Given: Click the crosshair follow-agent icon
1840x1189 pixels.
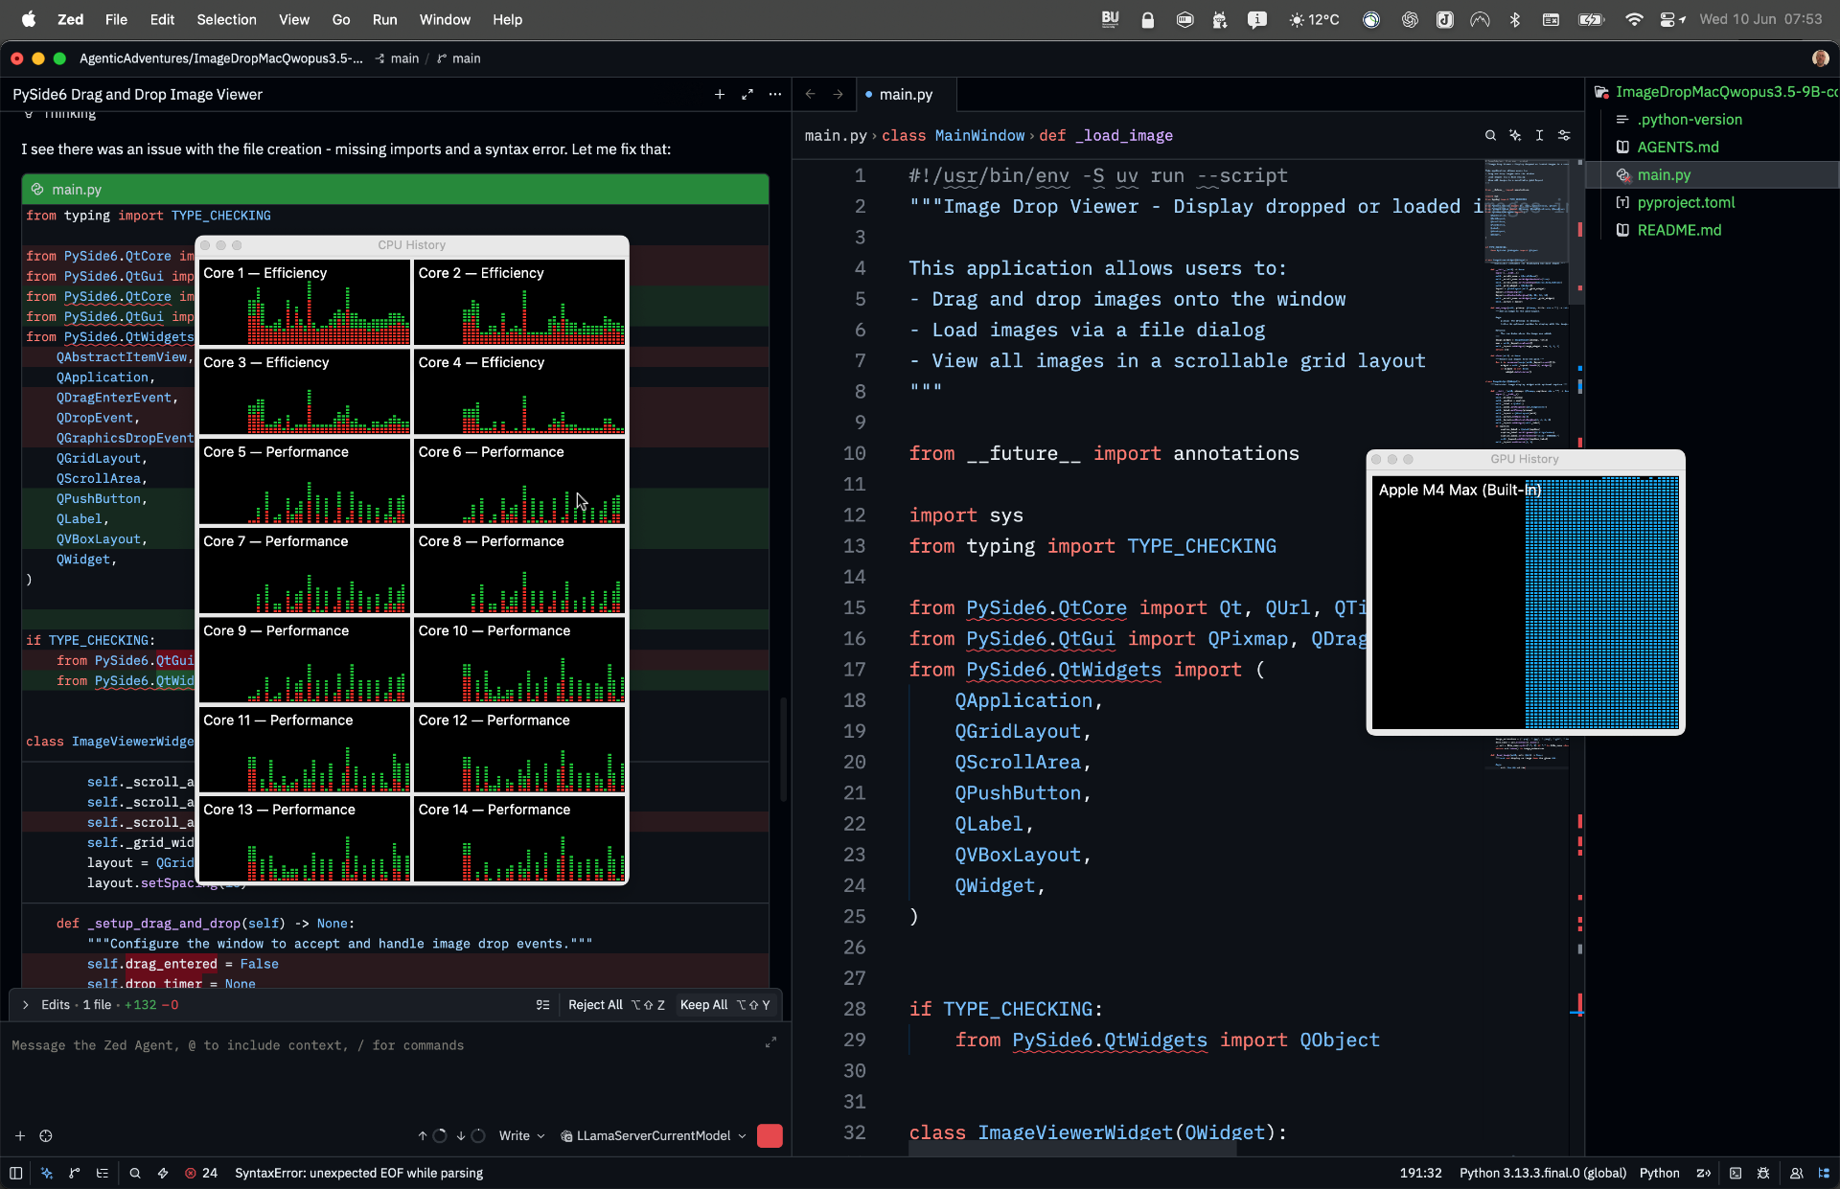Looking at the screenshot, I should pyautogui.click(x=46, y=1136).
